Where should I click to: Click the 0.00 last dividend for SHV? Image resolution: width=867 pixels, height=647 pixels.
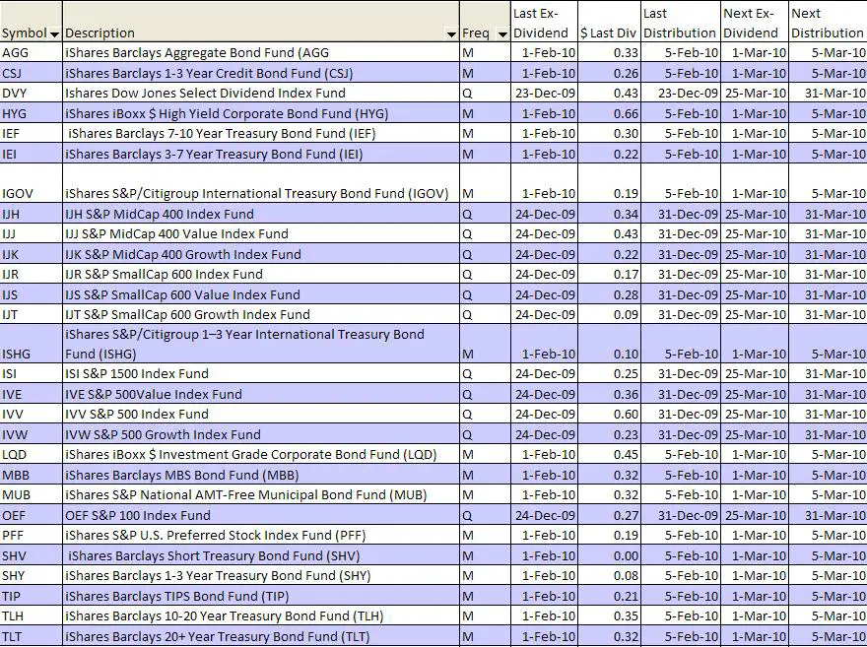(609, 555)
